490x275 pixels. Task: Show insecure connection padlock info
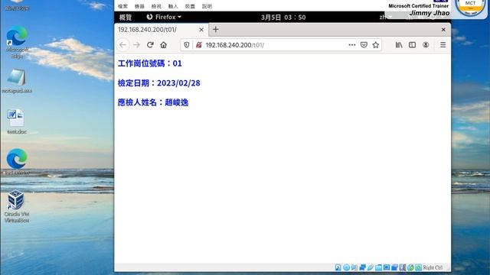(x=199, y=45)
